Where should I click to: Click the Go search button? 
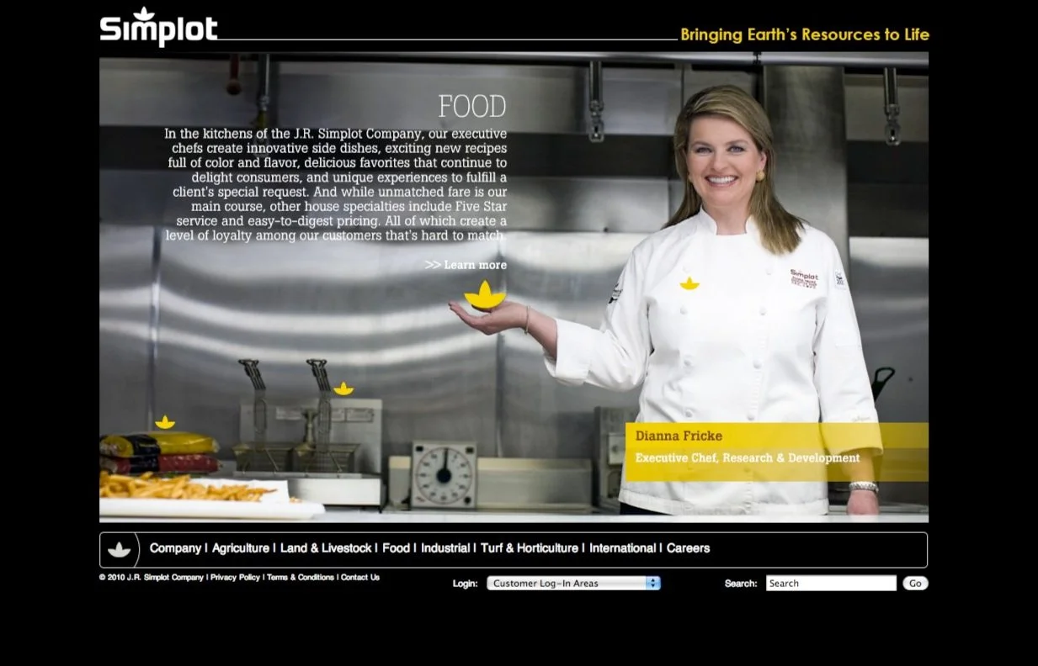coord(915,583)
